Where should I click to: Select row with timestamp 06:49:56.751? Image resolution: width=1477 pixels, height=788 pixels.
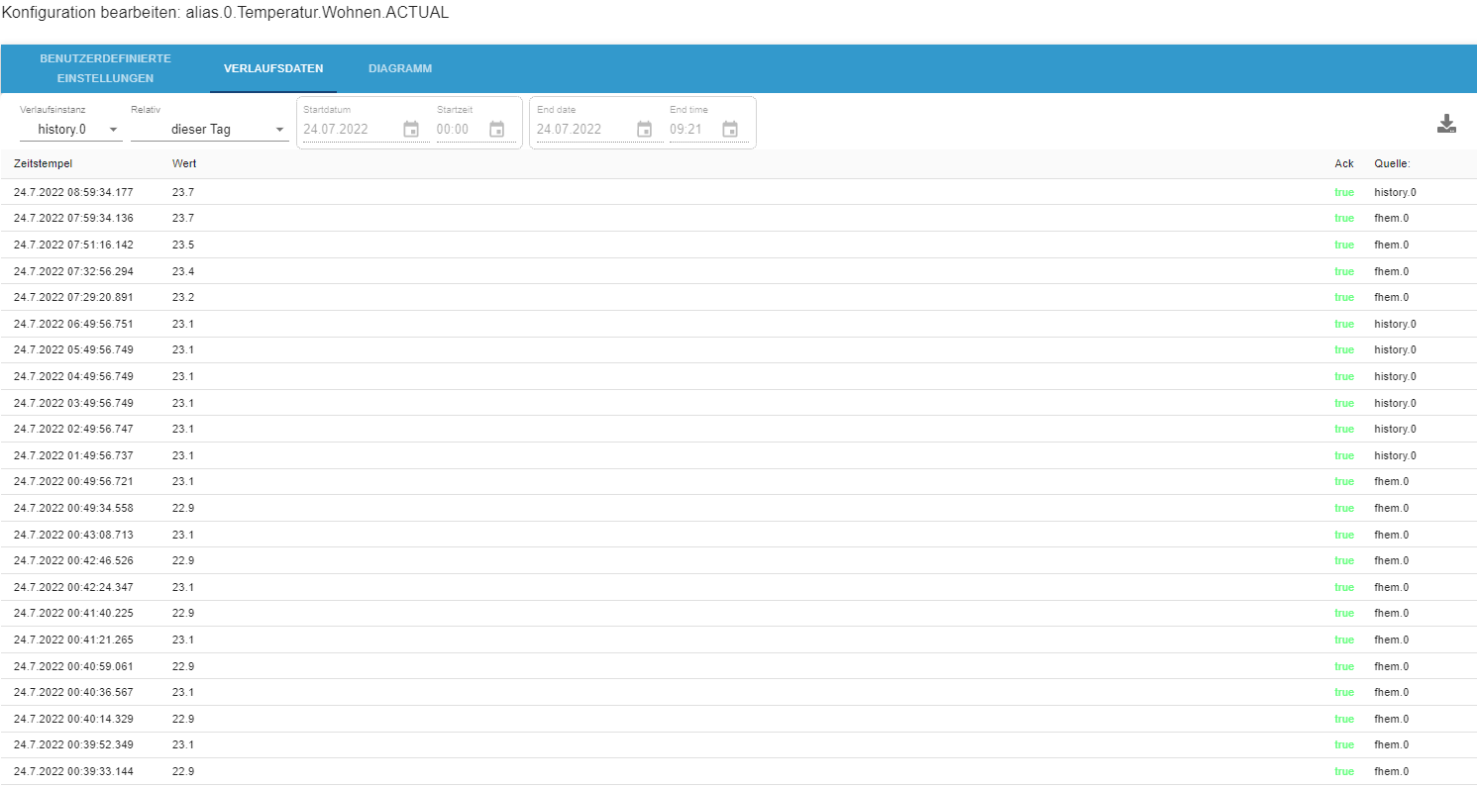pos(738,324)
